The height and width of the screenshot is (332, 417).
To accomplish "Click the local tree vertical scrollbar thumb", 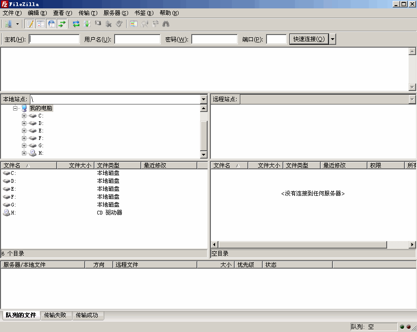I will [203, 136].
